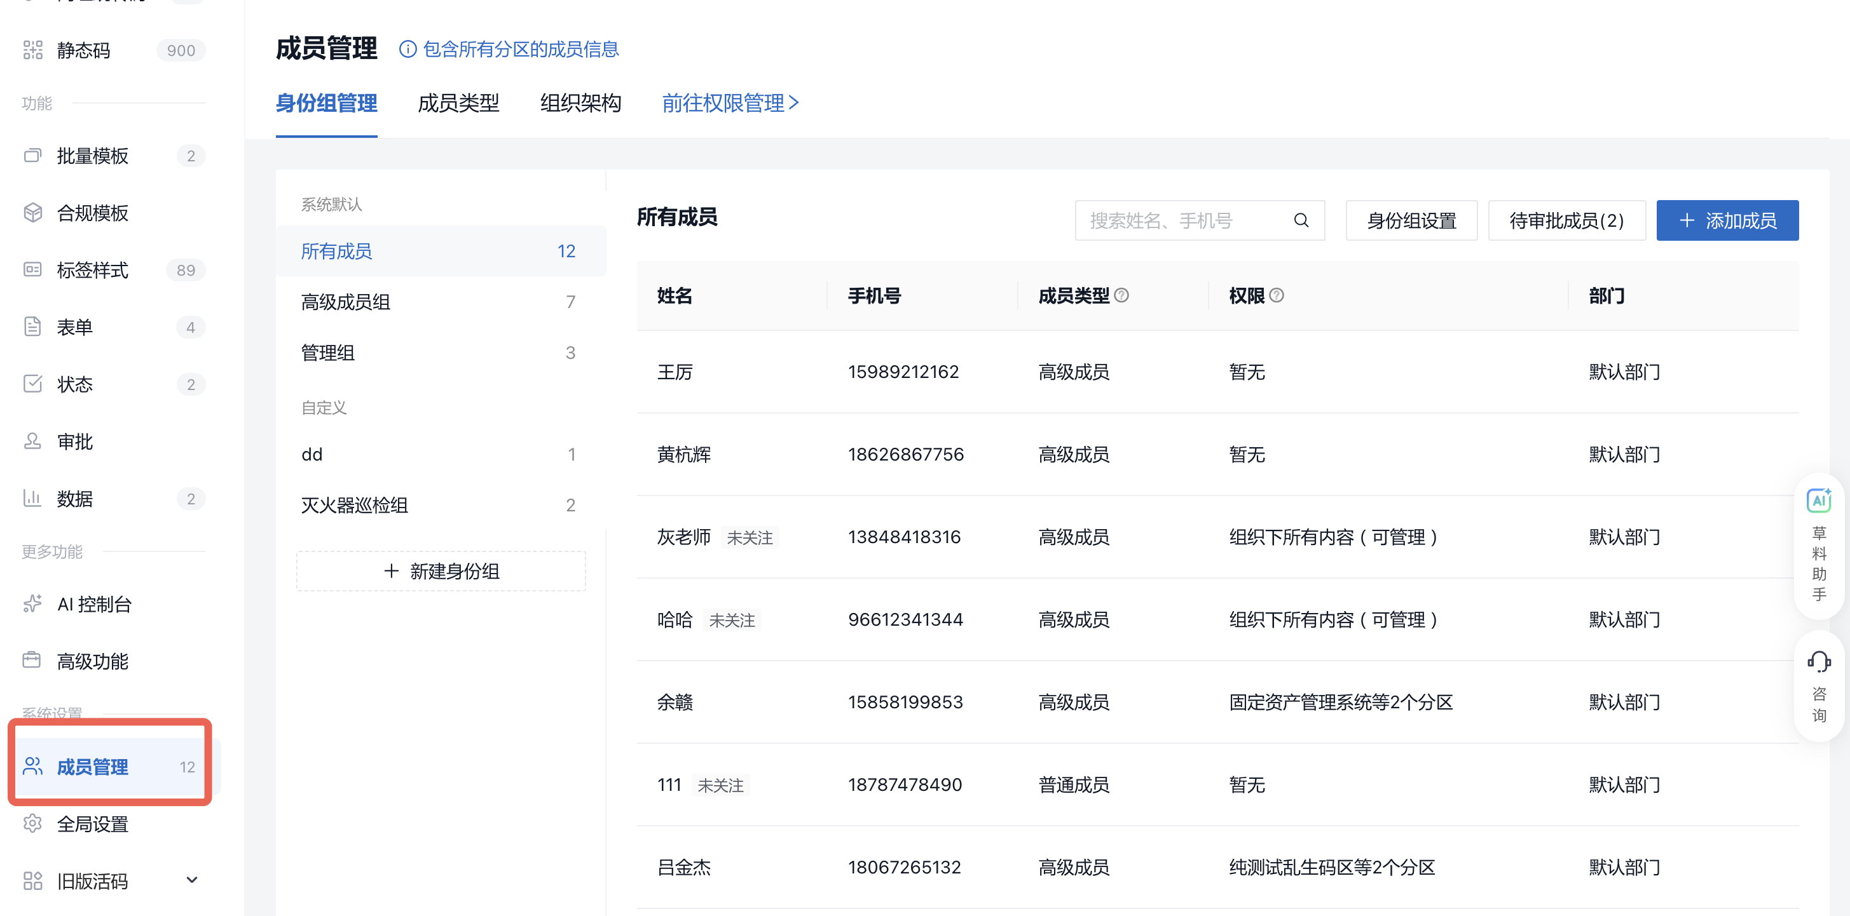Select the 高级成员组 group
Viewport: 1850px width, 916px height.
pos(441,302)
